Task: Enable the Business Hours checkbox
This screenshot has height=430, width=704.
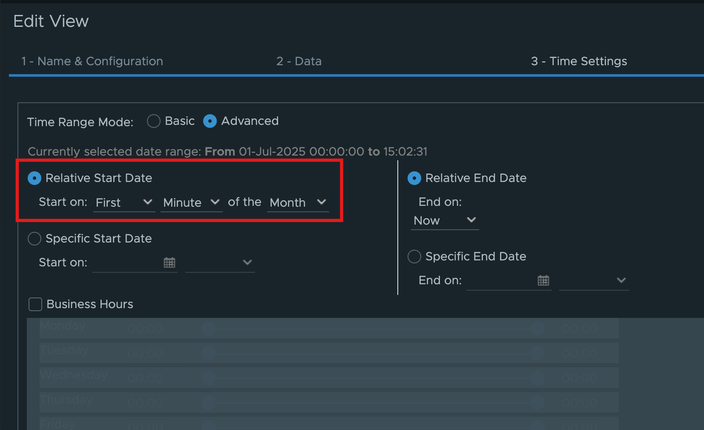Action: pos(35,304)
